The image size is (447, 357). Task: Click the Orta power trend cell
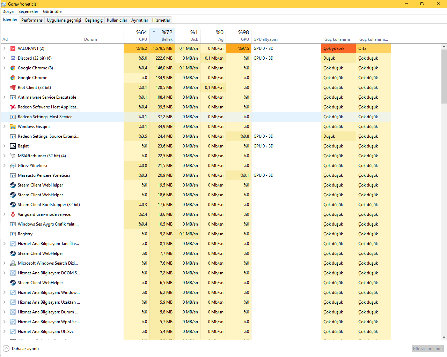pos(373,48)
